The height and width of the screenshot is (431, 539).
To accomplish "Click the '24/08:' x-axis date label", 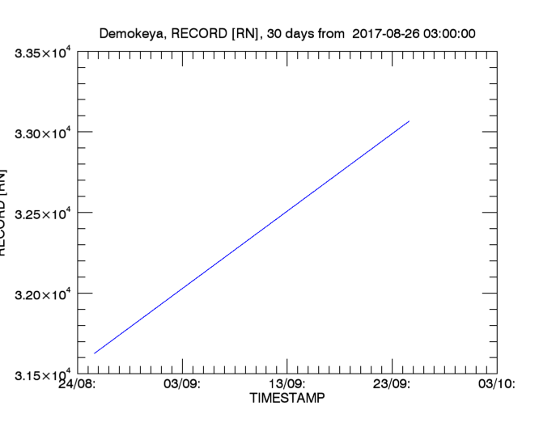I will pos(79,385).
